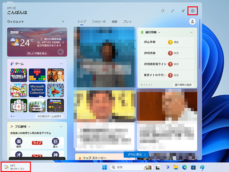This screenshot has height=172, width=229.
Task: Open the connections icon next to settings
Action: click(183, 11)
